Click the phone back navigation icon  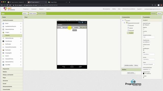click(x=64, y=67)
